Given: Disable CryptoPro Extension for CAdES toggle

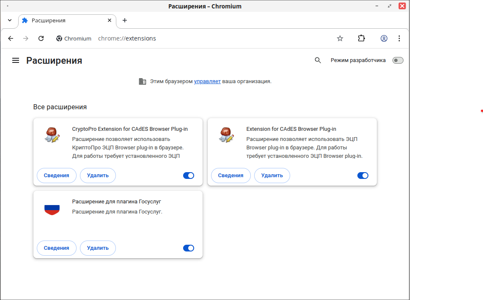Looking at the screenshot, I should [x=189, y=176].
